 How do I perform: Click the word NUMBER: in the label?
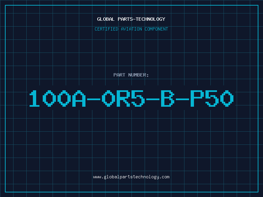pyautogui.click(x=138, y=75)
